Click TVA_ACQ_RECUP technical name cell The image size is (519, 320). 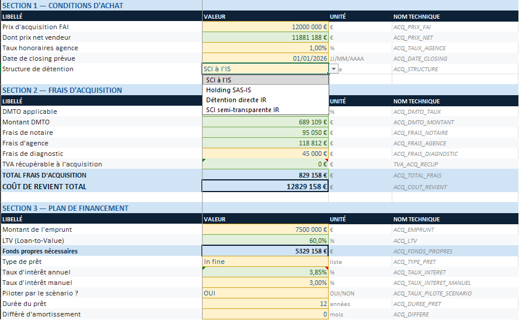click(x=416, y=165)
